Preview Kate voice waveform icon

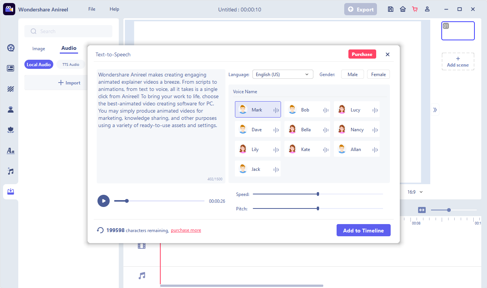tap(326, 150)
